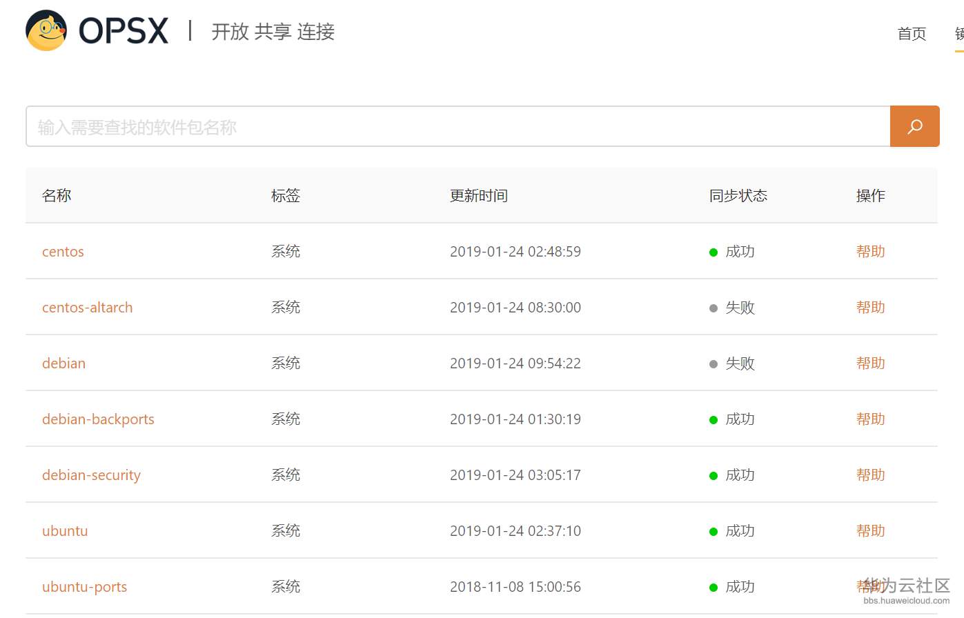The height and width of the screenshot is (618, 964).
Task: Click the green status dot on ubuntu row
Action: tap(713, 531)
